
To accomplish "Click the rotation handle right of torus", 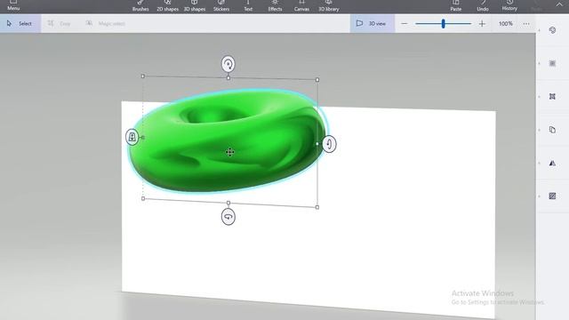I will click(329, 144).
